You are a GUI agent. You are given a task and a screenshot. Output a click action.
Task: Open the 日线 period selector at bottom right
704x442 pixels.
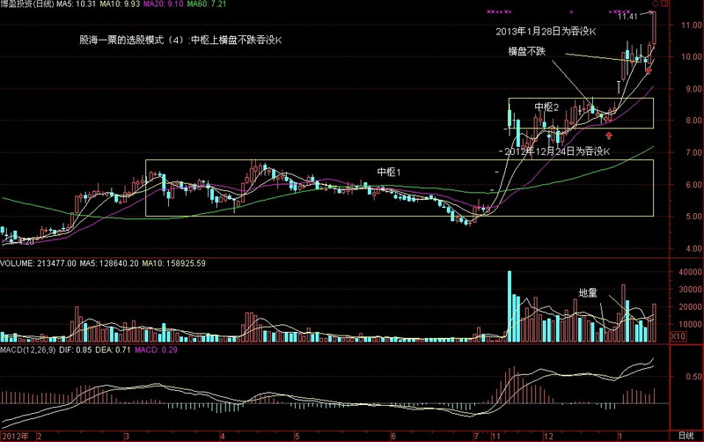point(685,436)
